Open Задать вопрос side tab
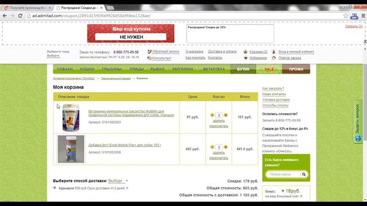 pos(358,122)
